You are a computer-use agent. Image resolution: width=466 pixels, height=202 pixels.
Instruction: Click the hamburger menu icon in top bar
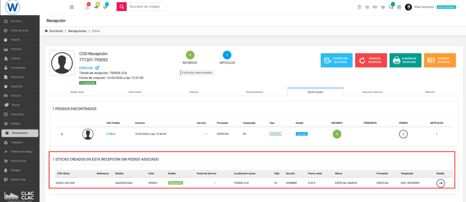(72, 7)
